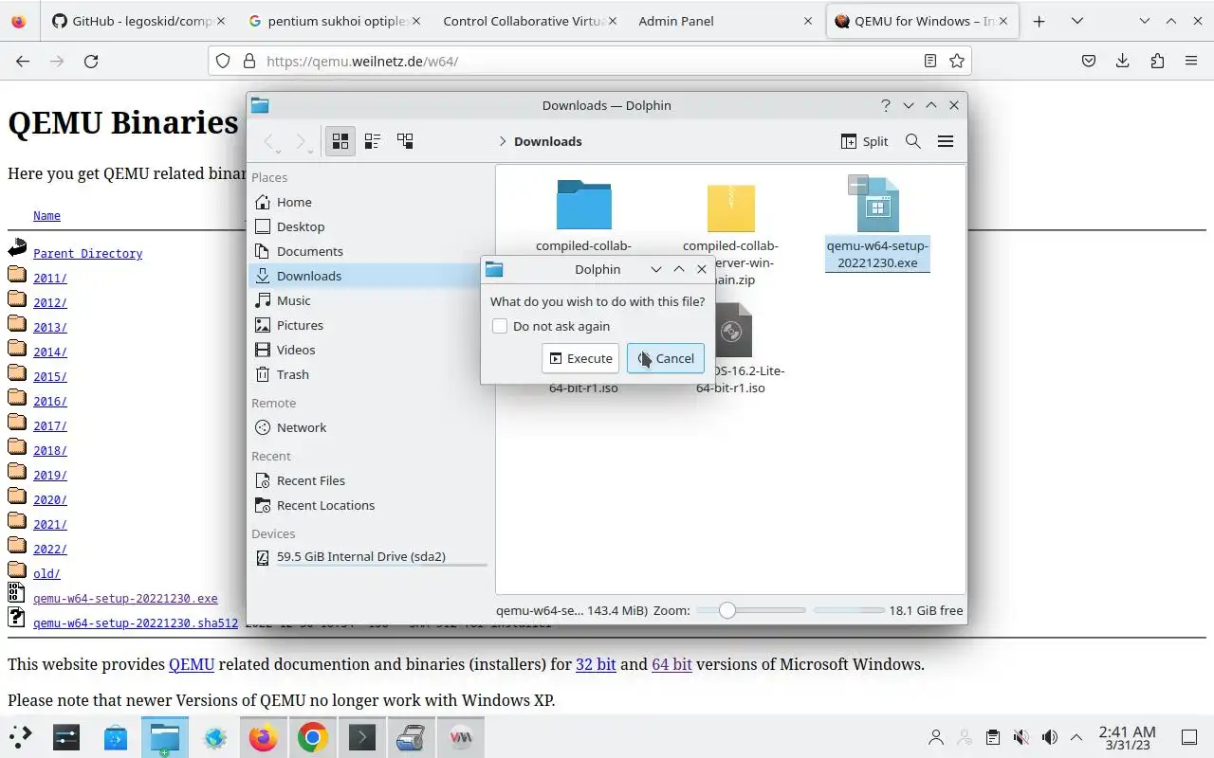This screenshot has width=1214, height=758.
Task: Open a new Firefox tab
Action: pyautogui.click(x=1039, y=21)
